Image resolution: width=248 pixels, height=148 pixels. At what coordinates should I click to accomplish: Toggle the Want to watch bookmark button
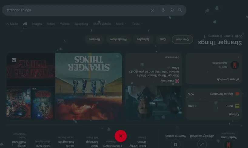point(174,144)
